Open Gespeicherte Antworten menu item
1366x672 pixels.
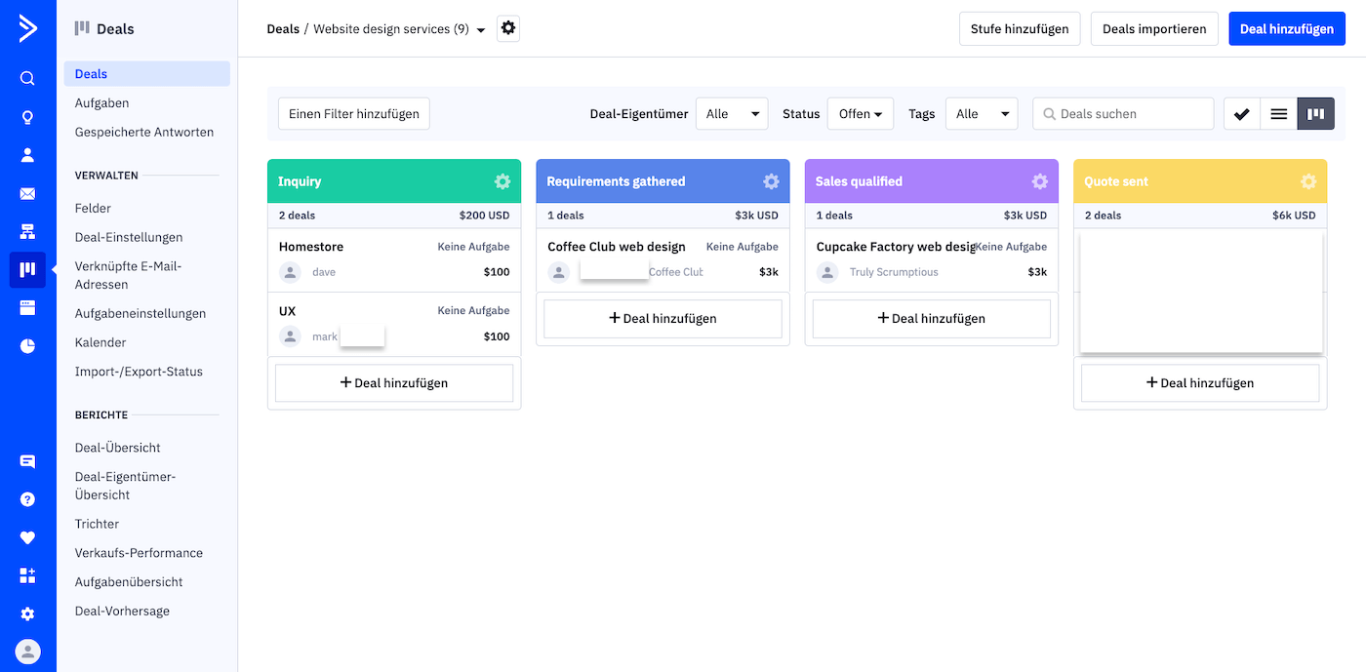144,133
